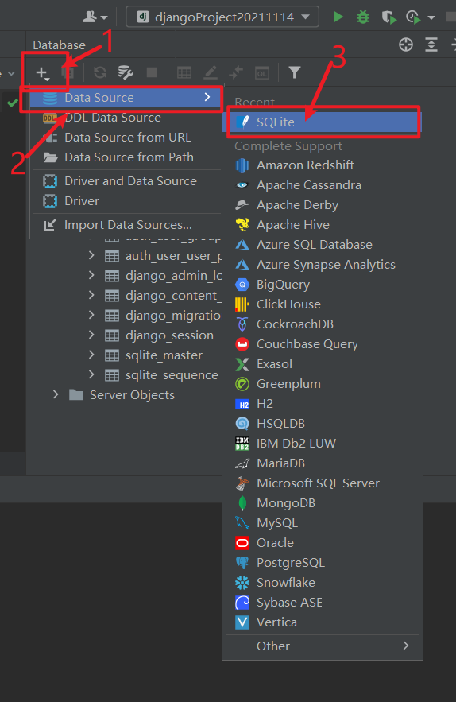Select Azure Synapse Analytics
The height and width of the screenshot is (702, 456).
click(323, 265)
